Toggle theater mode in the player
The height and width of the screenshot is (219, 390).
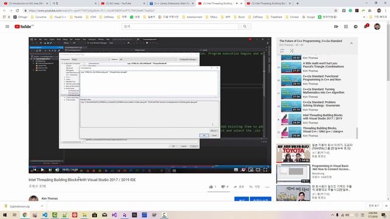[x=258, y=170]
